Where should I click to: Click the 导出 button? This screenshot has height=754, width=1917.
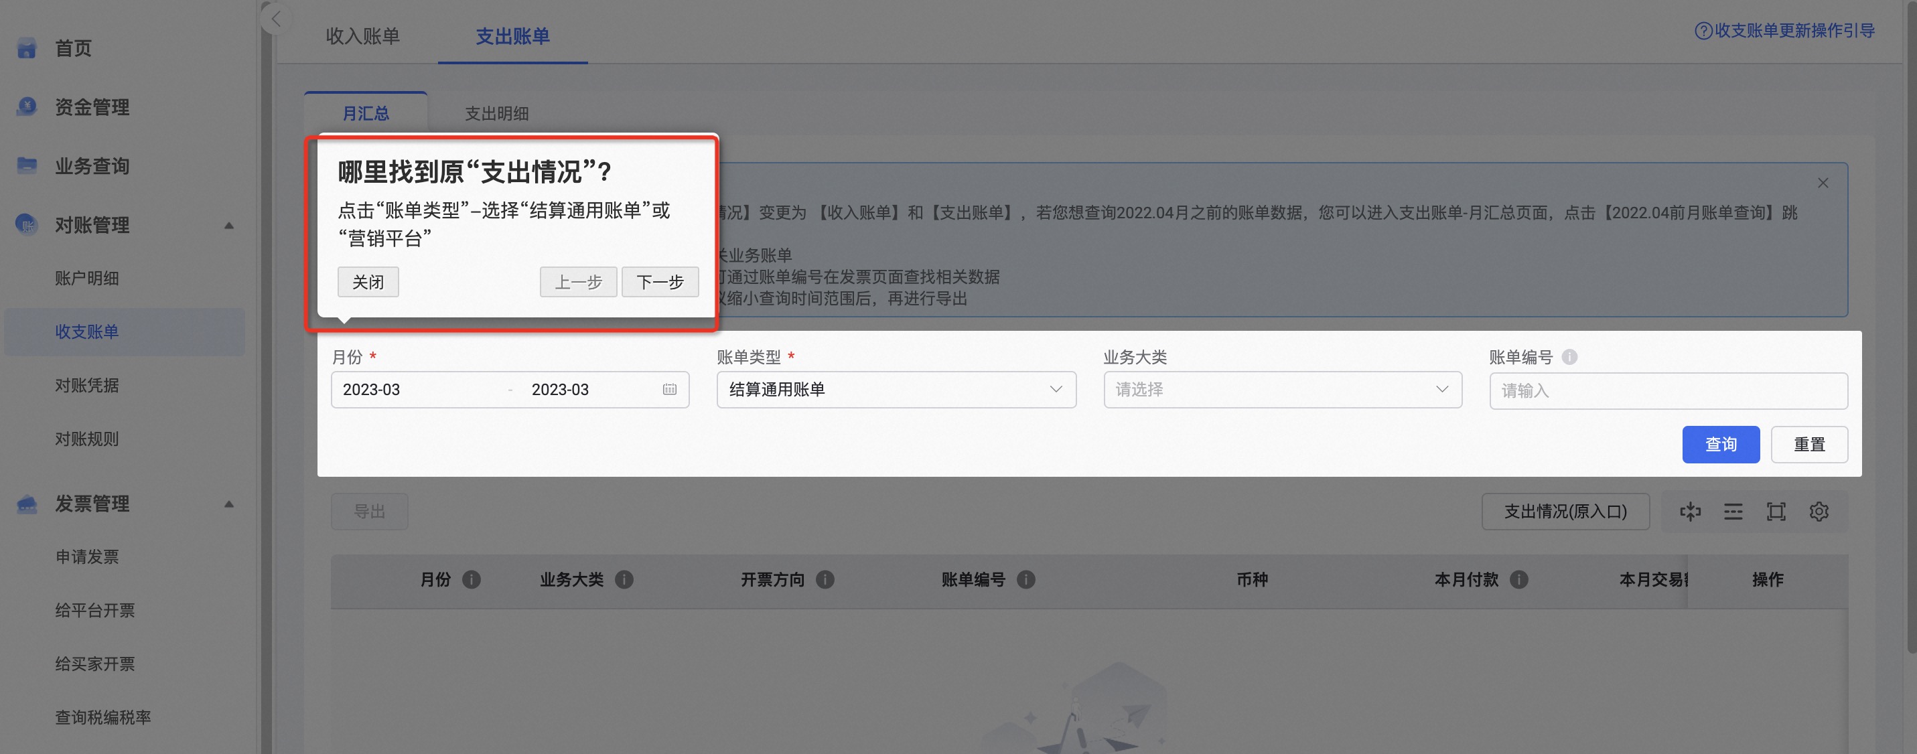369,512
